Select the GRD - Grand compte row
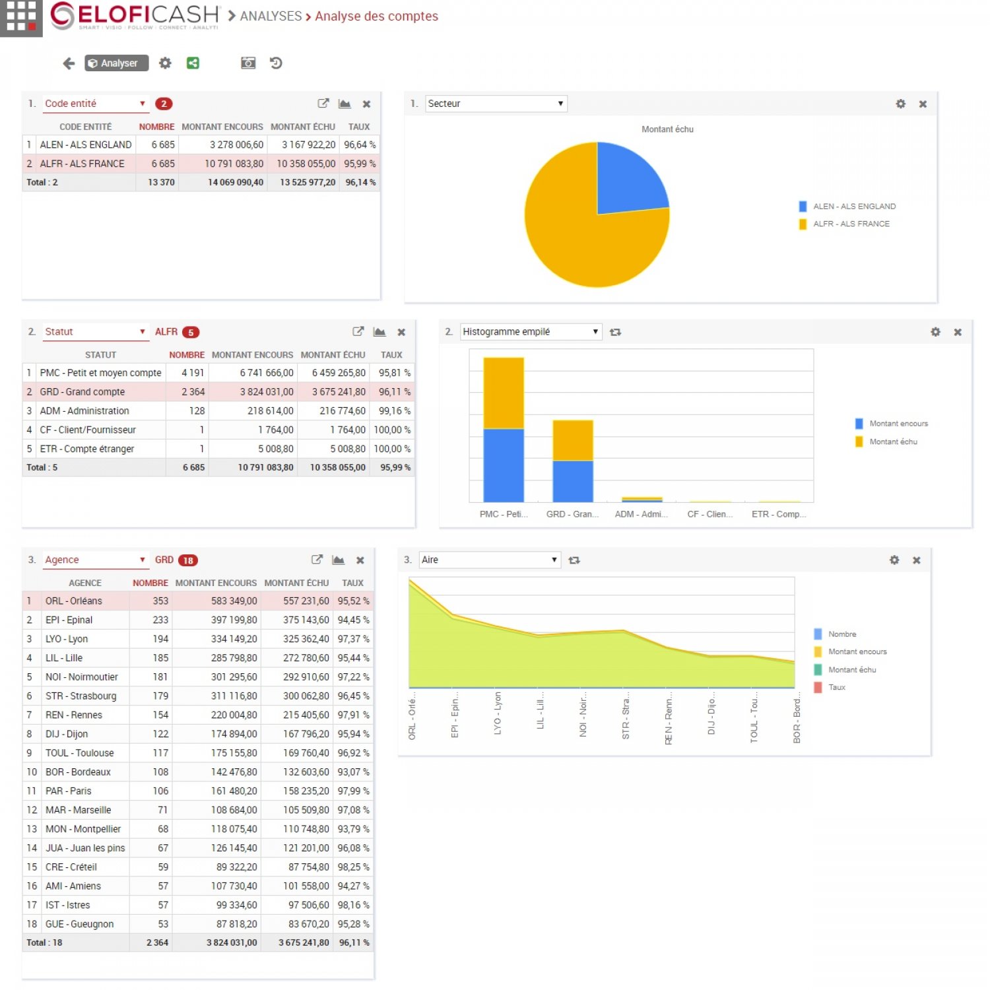Viewport: 990px width, 990px height. 218,392
